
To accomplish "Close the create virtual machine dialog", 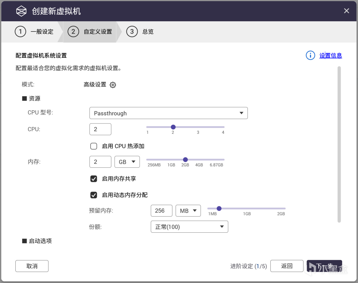I will pos(346,11).
